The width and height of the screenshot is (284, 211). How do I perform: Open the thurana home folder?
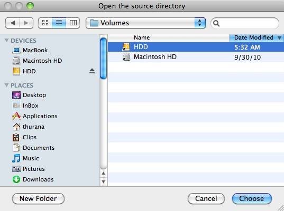tap(33, 127)
